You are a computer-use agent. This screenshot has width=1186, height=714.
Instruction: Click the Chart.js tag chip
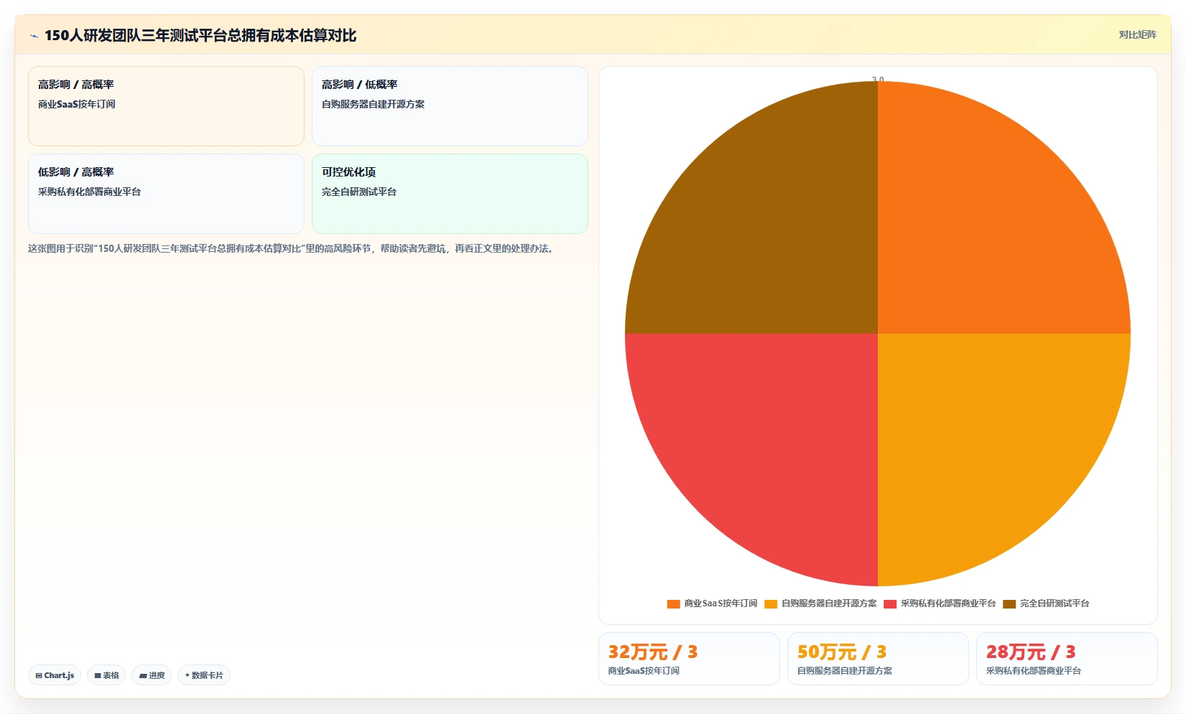coord(55,675)
